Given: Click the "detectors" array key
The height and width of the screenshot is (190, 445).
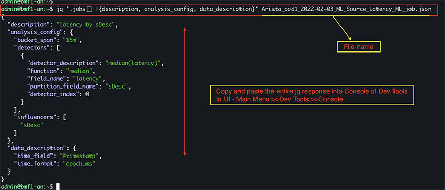Looking at the screenshot, I should [x=32, y=48].
